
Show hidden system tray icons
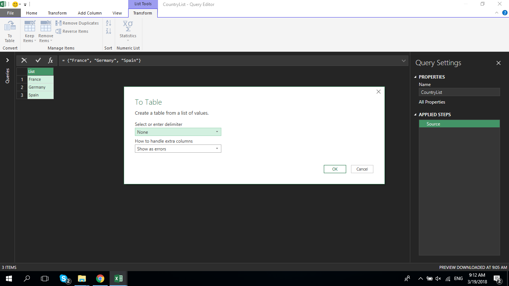point(421,279)
